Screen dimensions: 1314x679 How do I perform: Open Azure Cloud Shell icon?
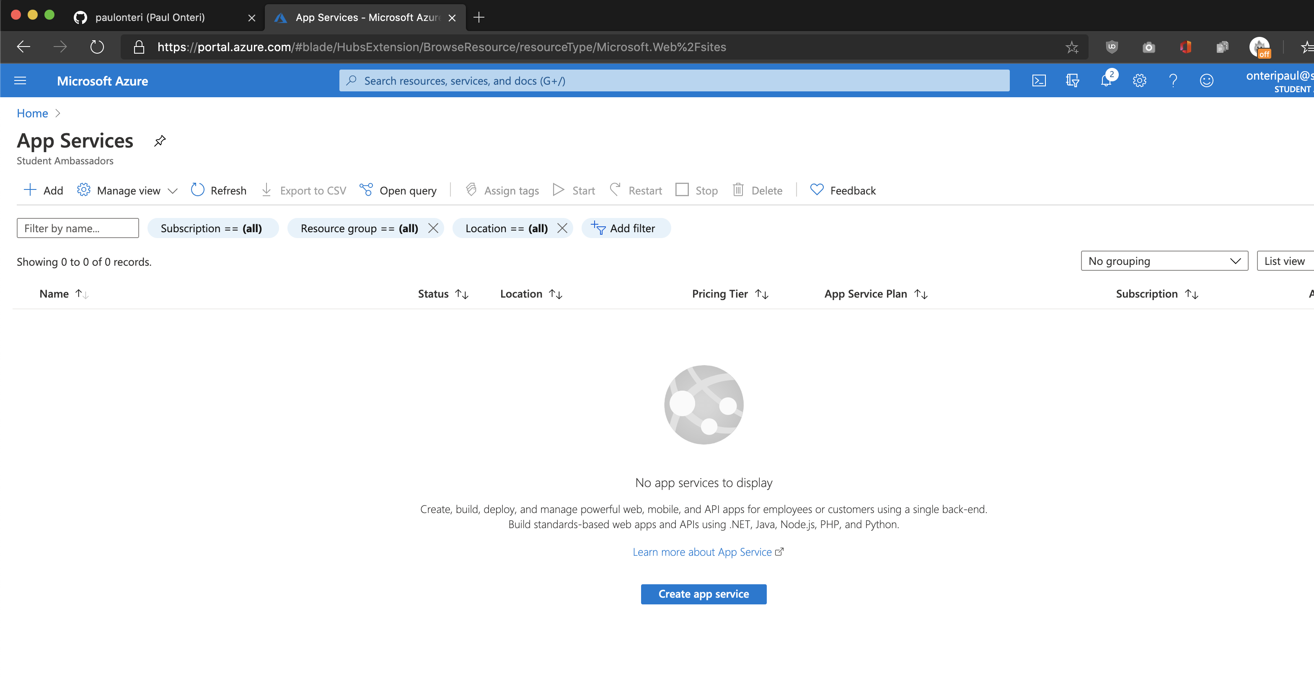(x=1039, y=80)
